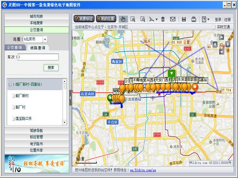The height and width of the screenshot is (178, 238).
Task: Open the 驾驶导航 panel
Action: point(37,131)
